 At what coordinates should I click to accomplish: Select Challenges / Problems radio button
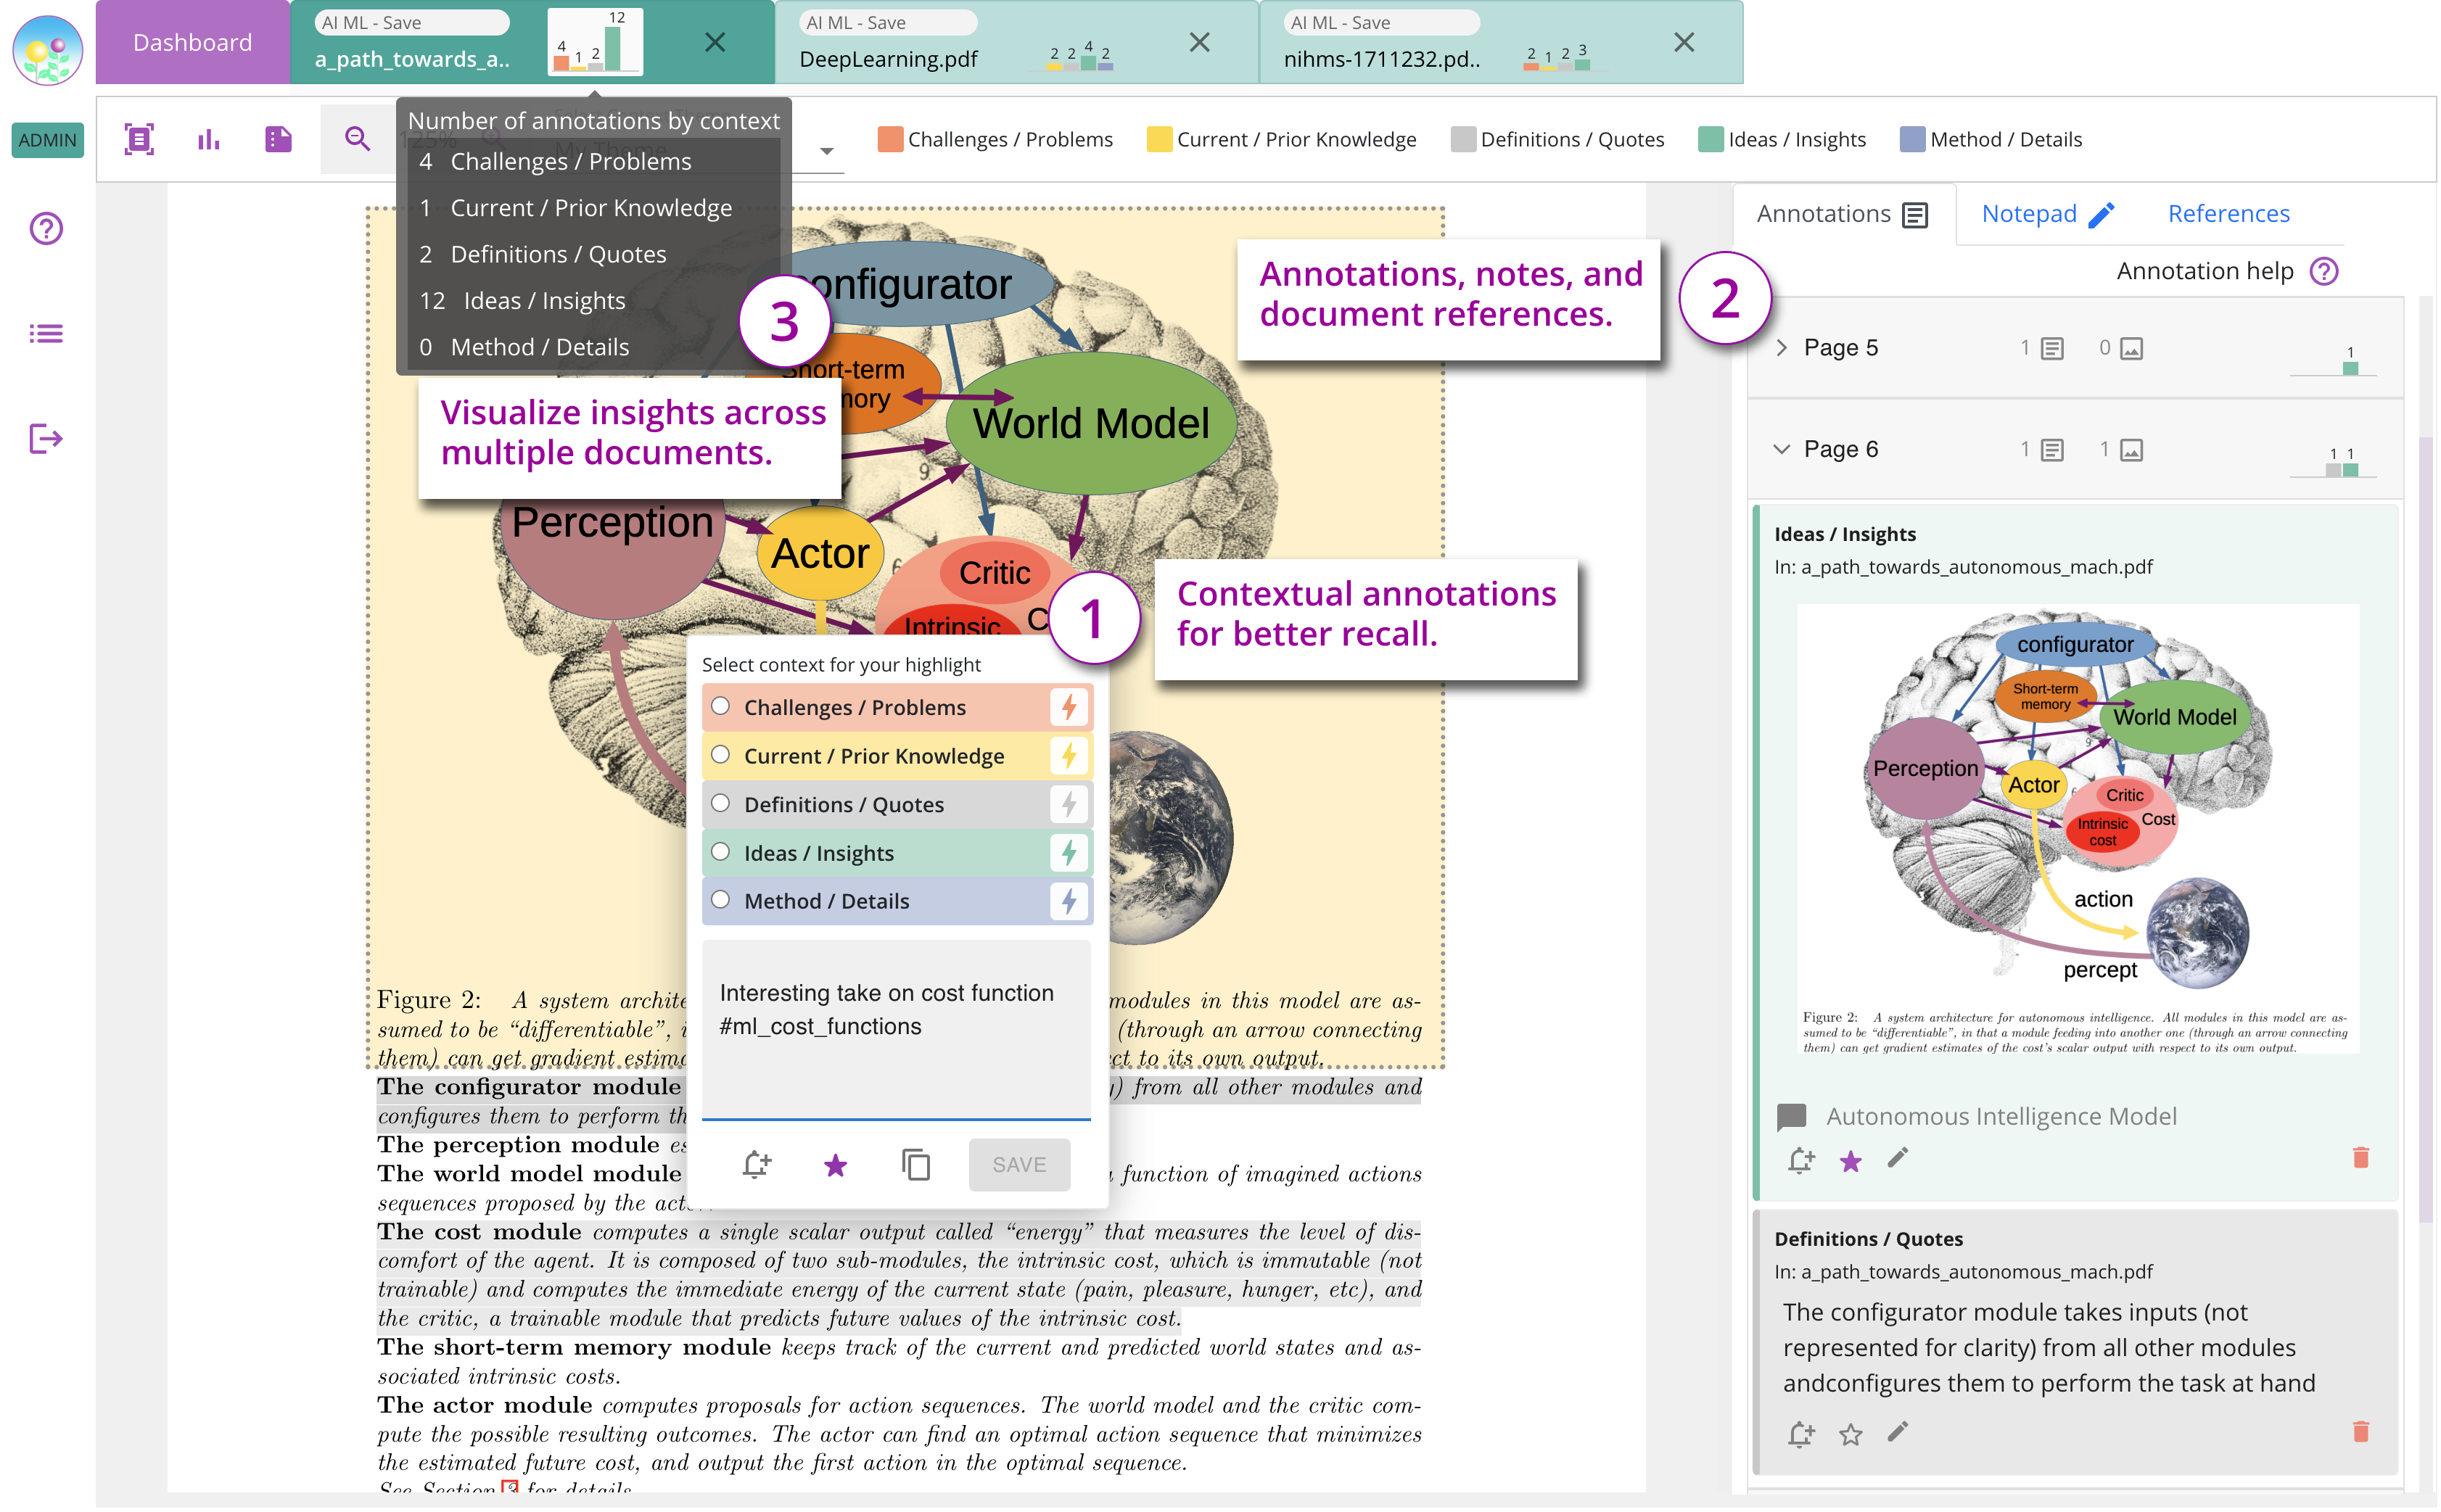coord(720,707)
